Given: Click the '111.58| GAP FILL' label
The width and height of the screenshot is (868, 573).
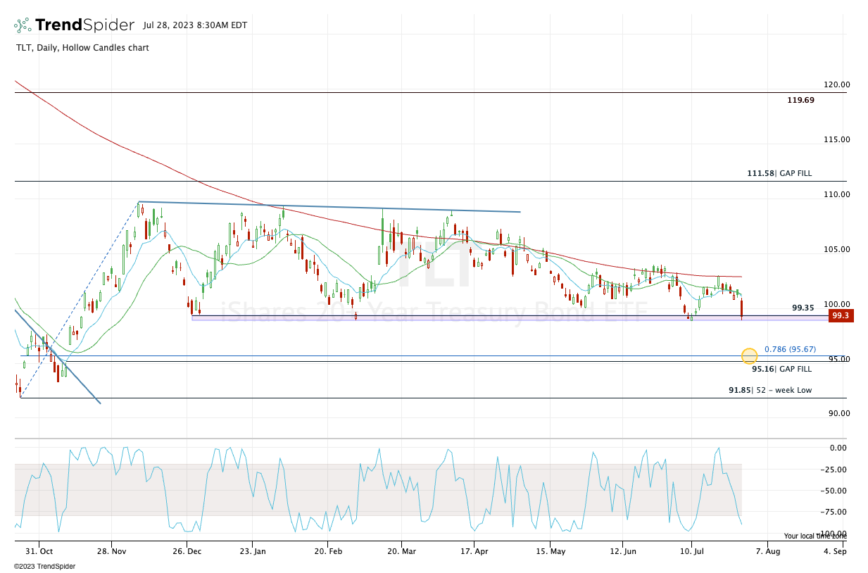Looking at the screenshot, I should click(x=779, y=173).
